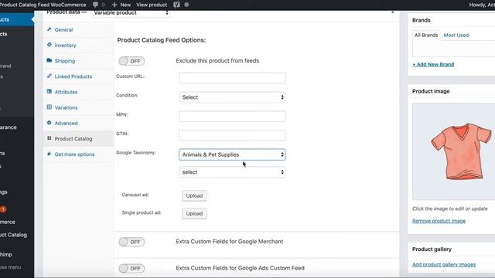
Task: Open the General product data tab
Action: coord(78,29)
